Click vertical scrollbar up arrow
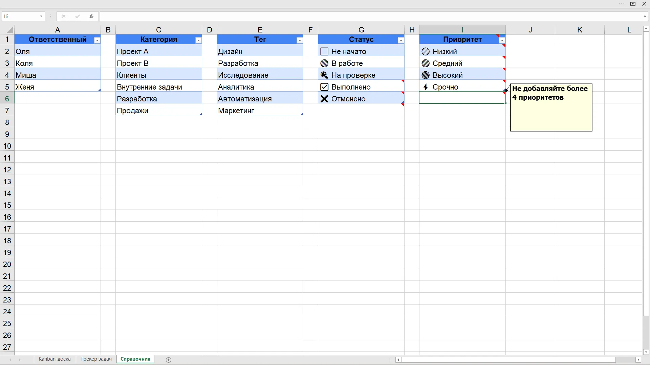This screenshot has height=365, width=650. pos(646,29)
